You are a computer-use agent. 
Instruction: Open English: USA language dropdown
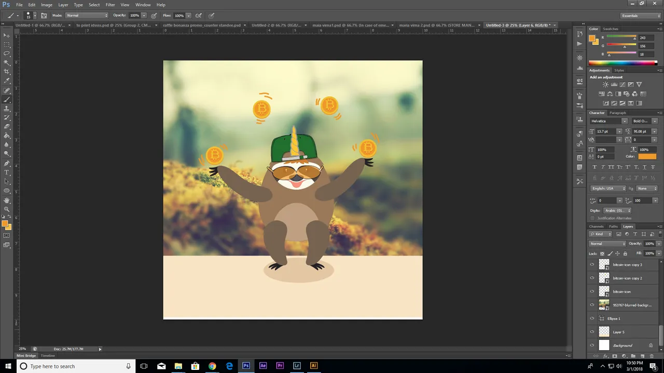tap(608, 189)
